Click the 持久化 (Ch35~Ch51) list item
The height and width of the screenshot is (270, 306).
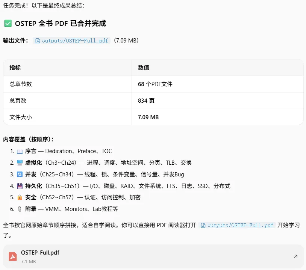pos(128,186)
